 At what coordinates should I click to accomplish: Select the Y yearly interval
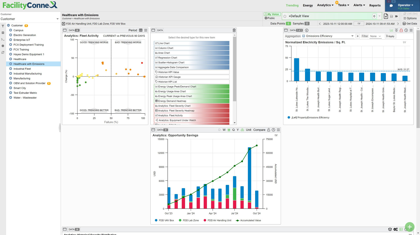[238, 130]
